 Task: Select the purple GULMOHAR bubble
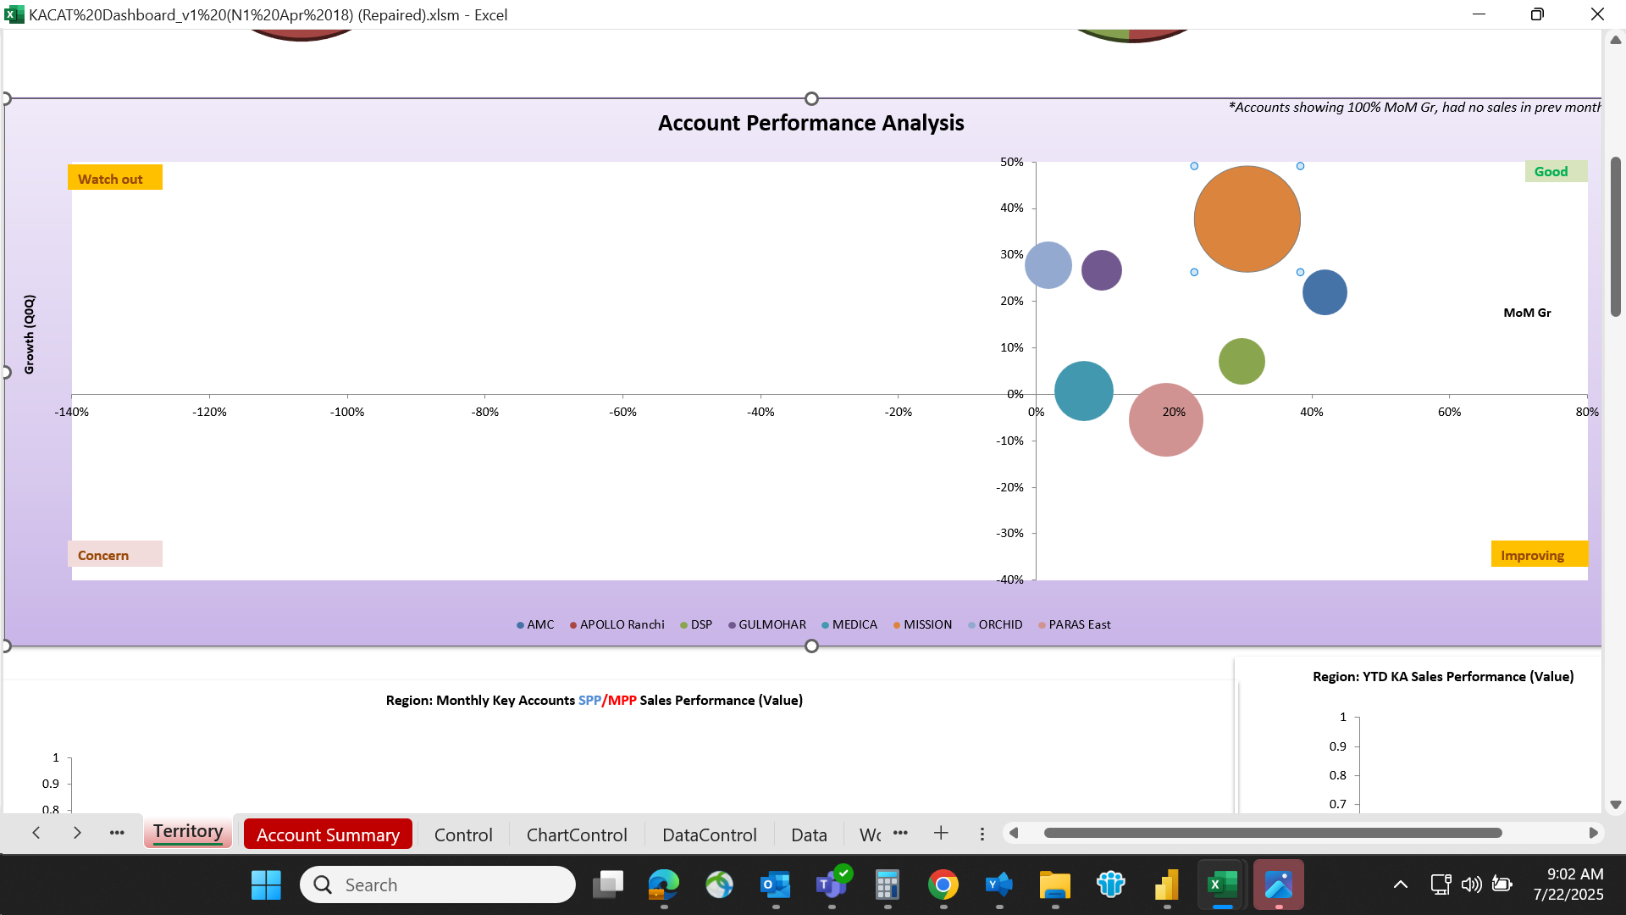pyautogui.click(x=1102, y=271)
